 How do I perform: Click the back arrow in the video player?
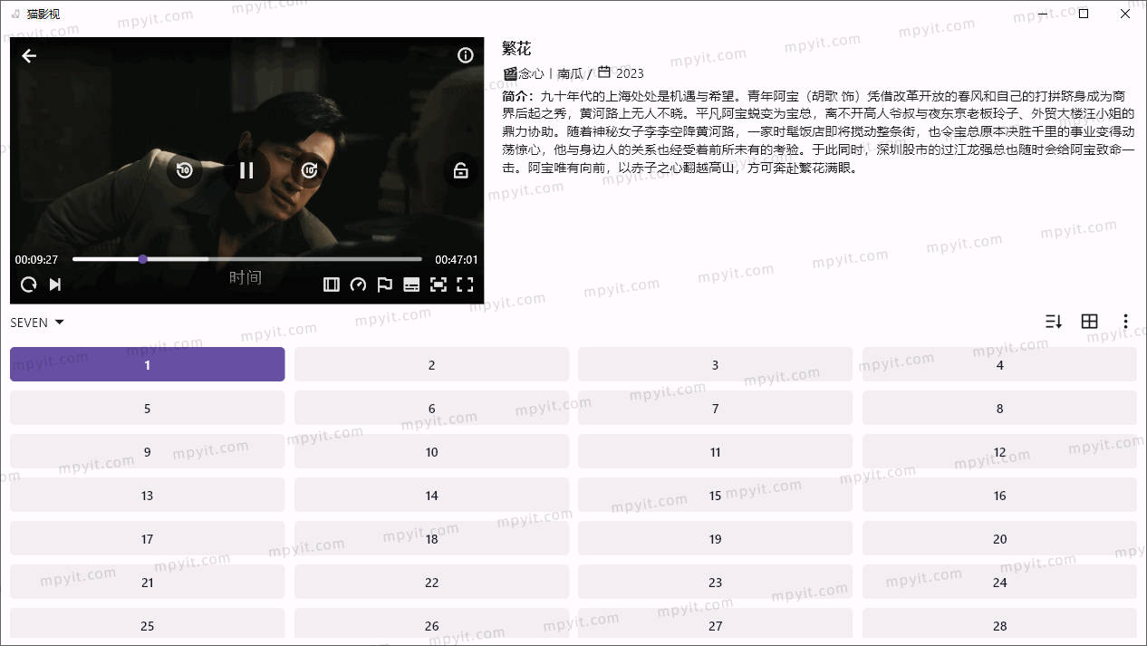pos(29,56)
